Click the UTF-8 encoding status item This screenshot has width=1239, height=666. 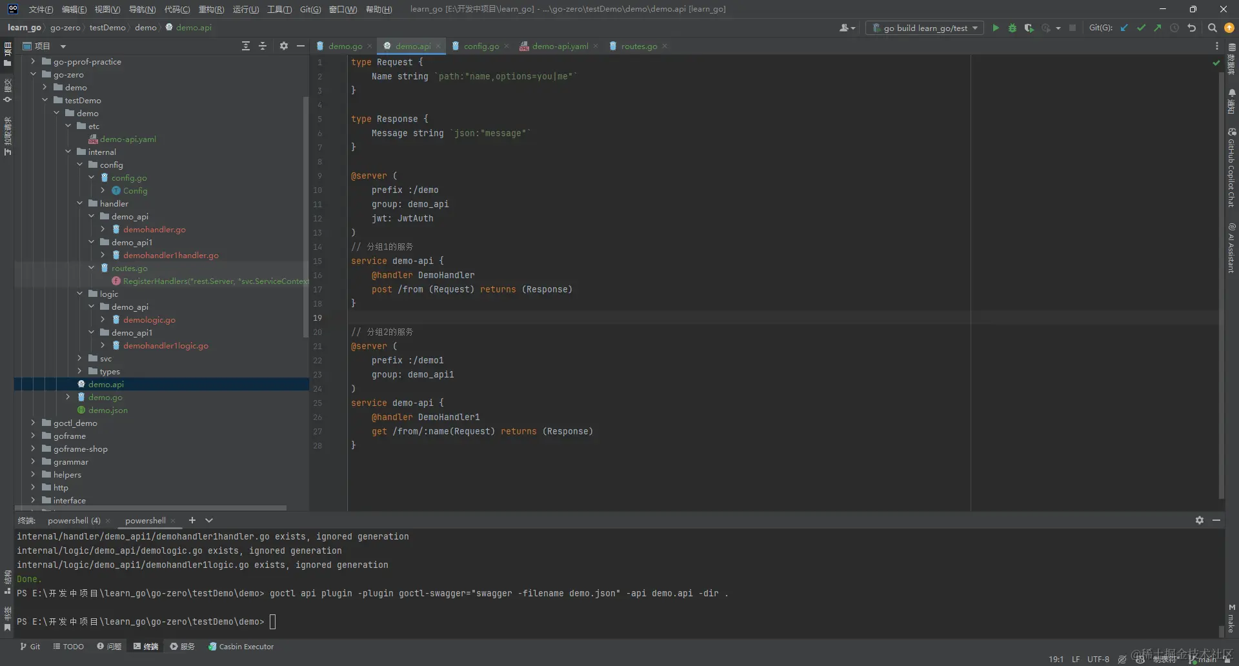[1098, 659]
